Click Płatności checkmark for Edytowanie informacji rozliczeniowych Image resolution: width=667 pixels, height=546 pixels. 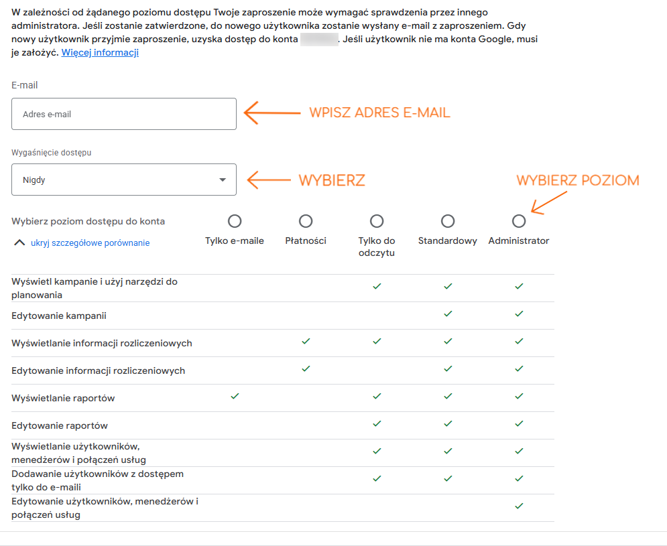click(306, 368)
